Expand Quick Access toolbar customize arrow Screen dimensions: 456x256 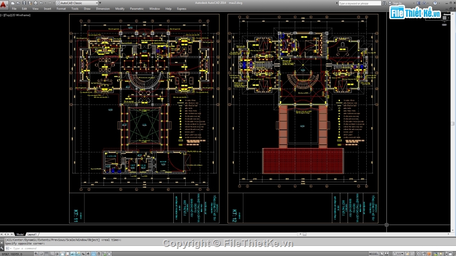pyautogui.click(x=100, y=3)
